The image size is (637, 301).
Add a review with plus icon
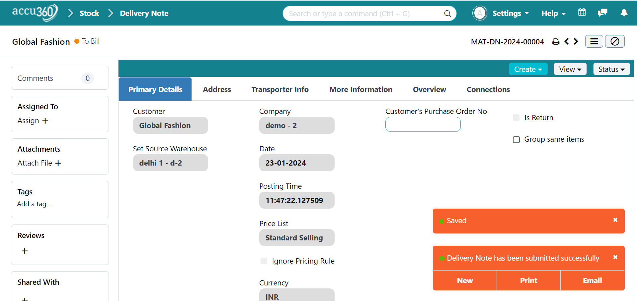pos(25,251)
